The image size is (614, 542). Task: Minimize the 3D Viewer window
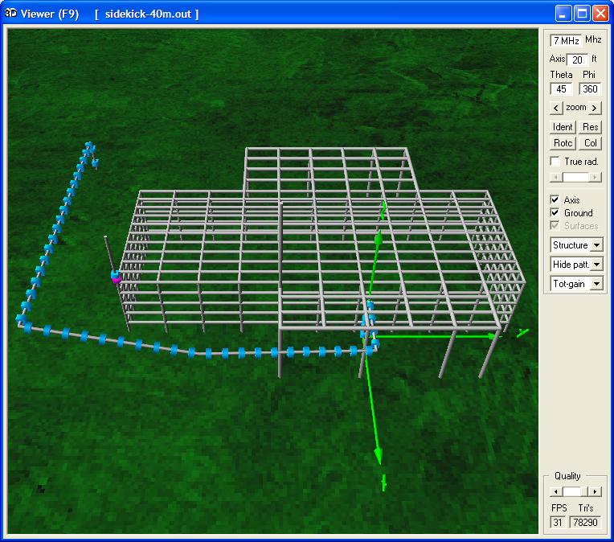click(x=563, y=14)
